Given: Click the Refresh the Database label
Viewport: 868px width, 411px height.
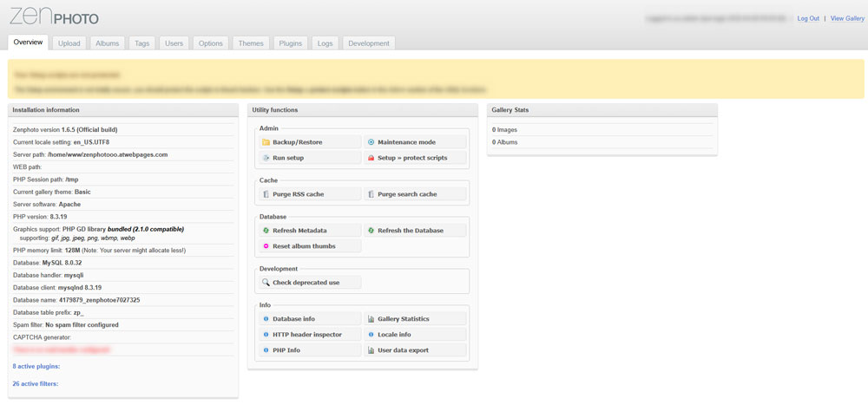Looking at the screenshot, I should pos(411,230).
